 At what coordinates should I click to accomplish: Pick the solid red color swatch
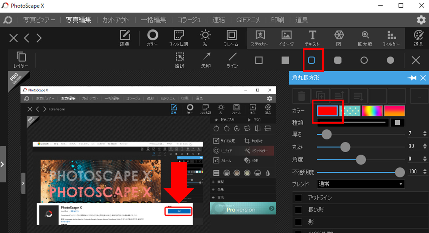328,111
